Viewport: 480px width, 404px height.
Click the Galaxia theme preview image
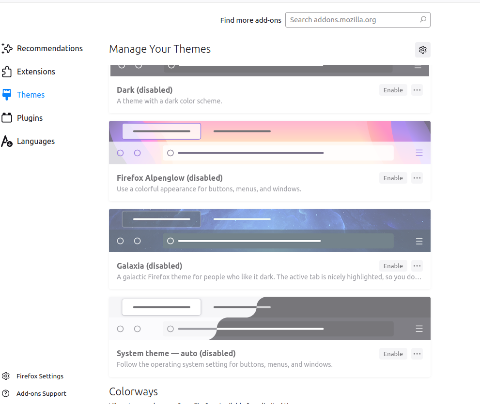click(x=270, y=231)
